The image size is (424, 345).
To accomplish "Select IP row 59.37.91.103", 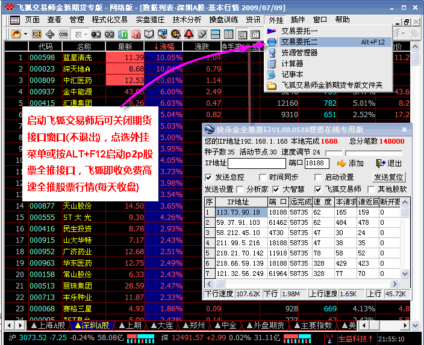I will pos(302,222).
